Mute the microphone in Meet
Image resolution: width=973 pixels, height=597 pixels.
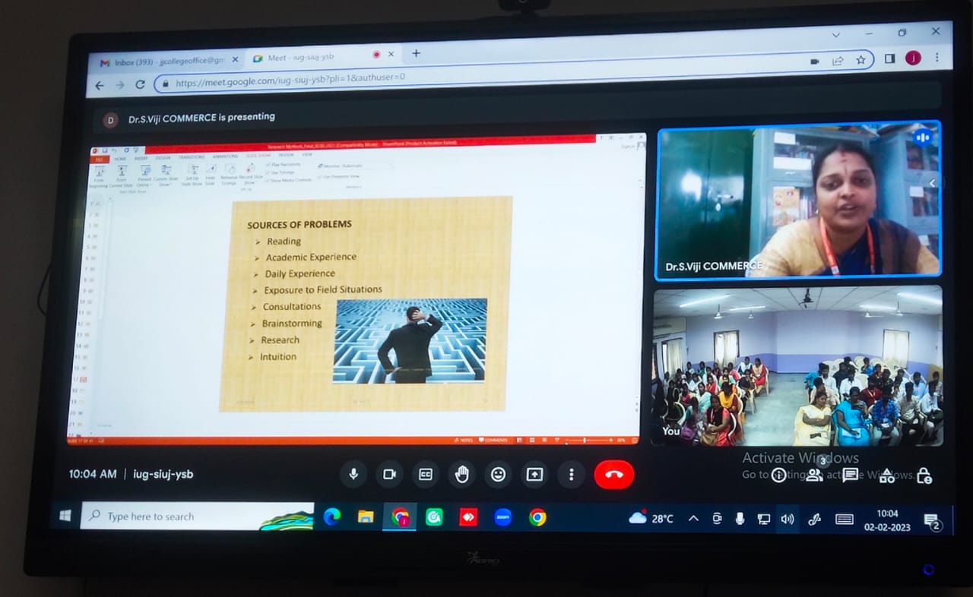[x=353, y=474]
